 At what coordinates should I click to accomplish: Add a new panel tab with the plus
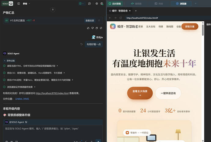pyautogui.click(x=196, y=4)
